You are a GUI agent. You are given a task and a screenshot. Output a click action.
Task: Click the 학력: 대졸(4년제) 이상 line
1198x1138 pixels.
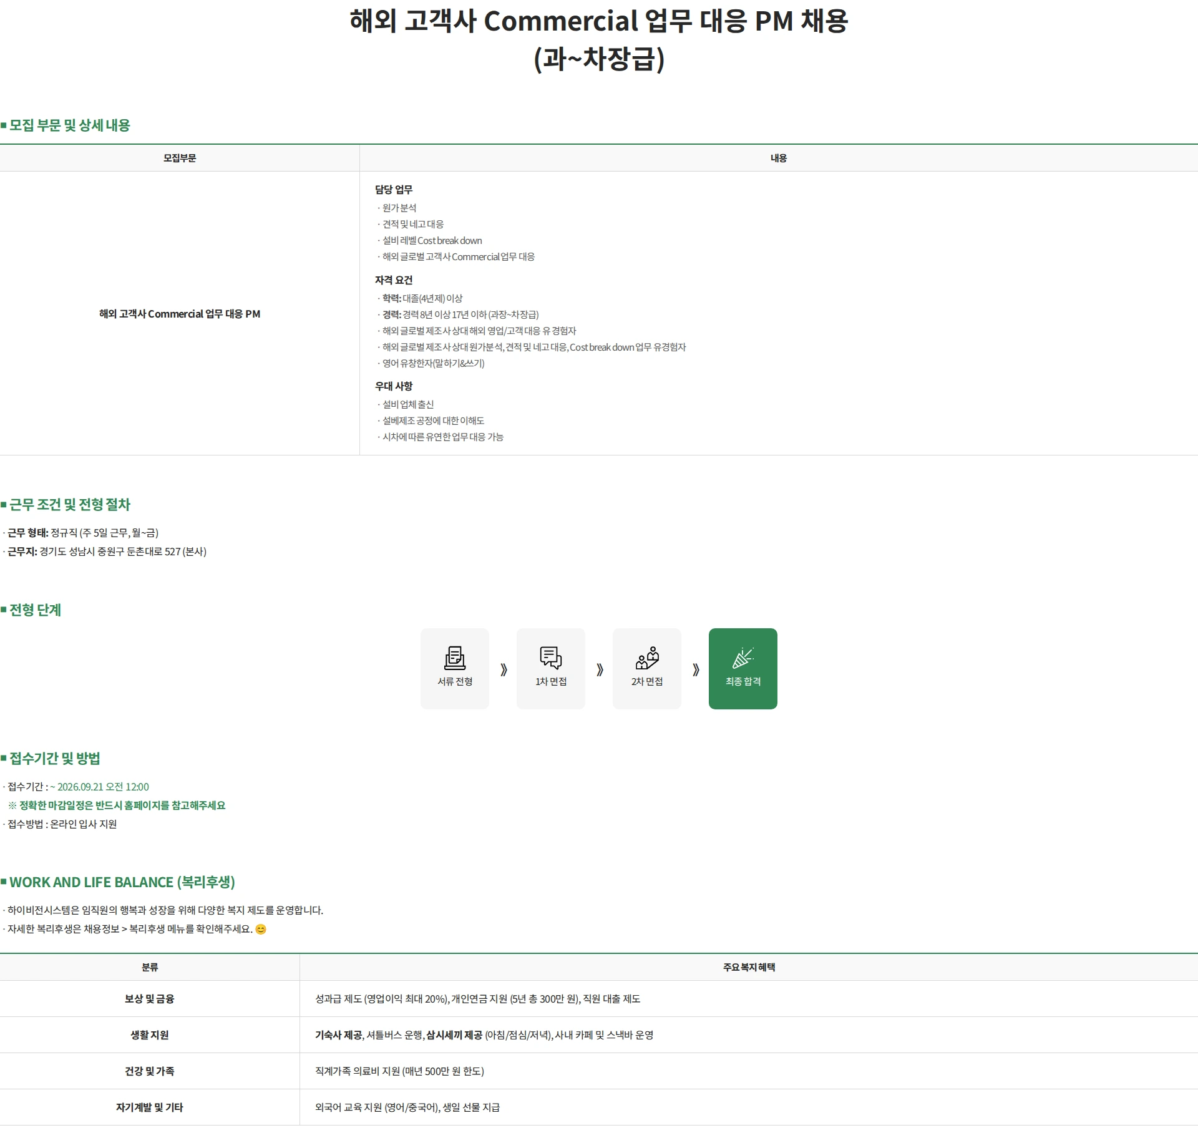[x=420, y=298]
